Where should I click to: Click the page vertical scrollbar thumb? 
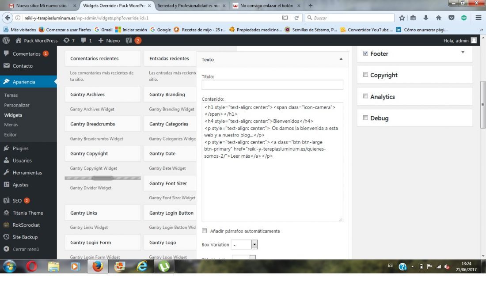(x=482, y=104)
